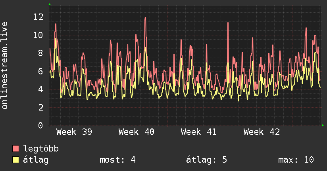Click the highest pink peak in Week 40
The width and height of the screenshot is (327, 171).
(145, 17)
